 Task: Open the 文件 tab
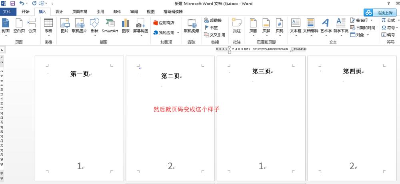[8, 12]
